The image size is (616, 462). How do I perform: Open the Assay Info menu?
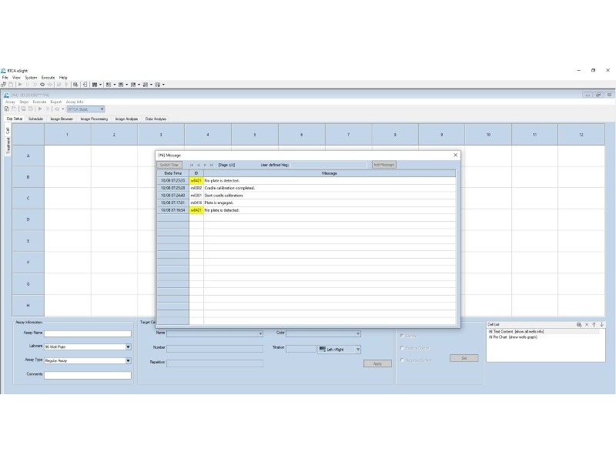74,102
